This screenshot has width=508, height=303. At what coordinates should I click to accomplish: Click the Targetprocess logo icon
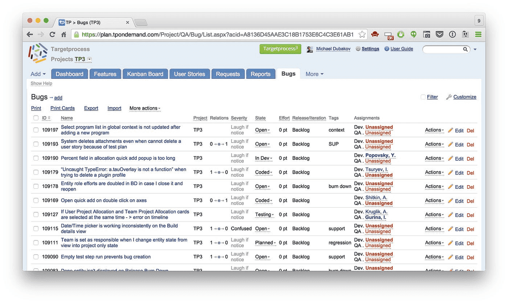(37, 53)
